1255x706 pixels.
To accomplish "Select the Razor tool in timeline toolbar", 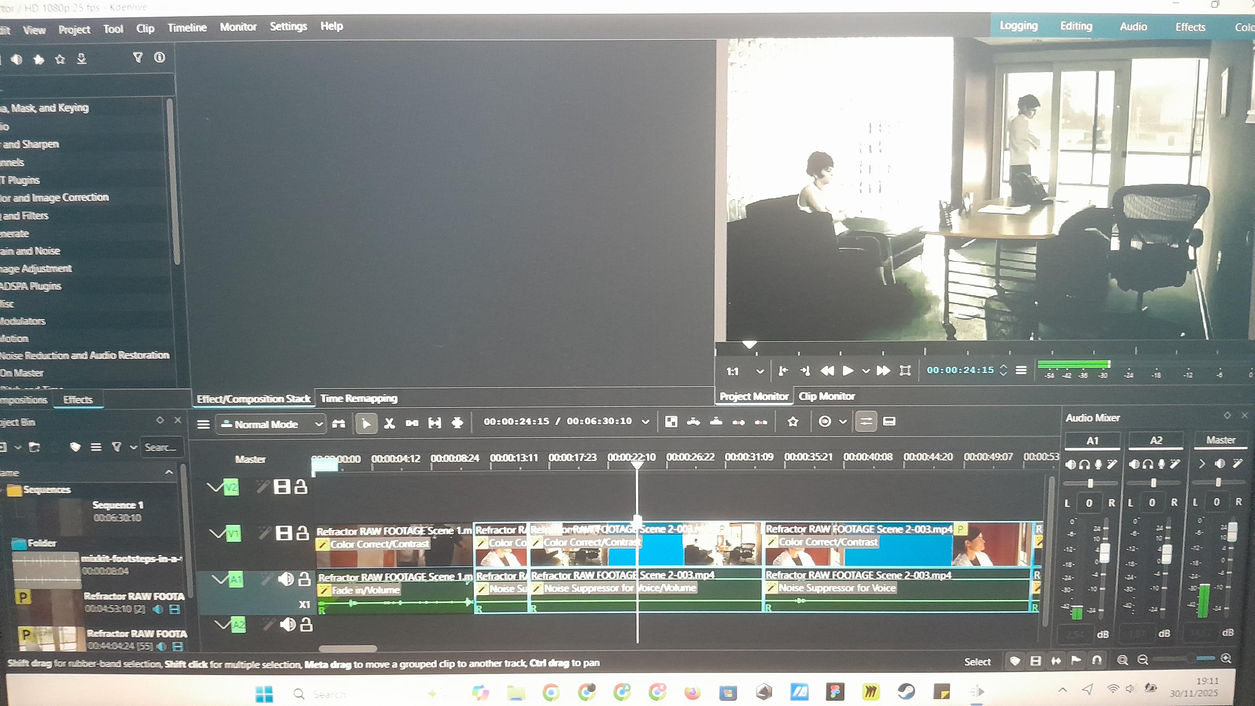I will click(x=389, y=423).
